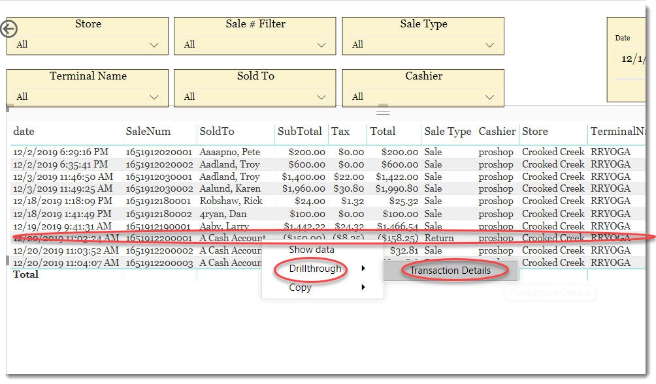The height and width of the screenshot is (384, 656).
Task: Choose Transaction Details from the drillthrough options
Action: (x=451, y=270)
